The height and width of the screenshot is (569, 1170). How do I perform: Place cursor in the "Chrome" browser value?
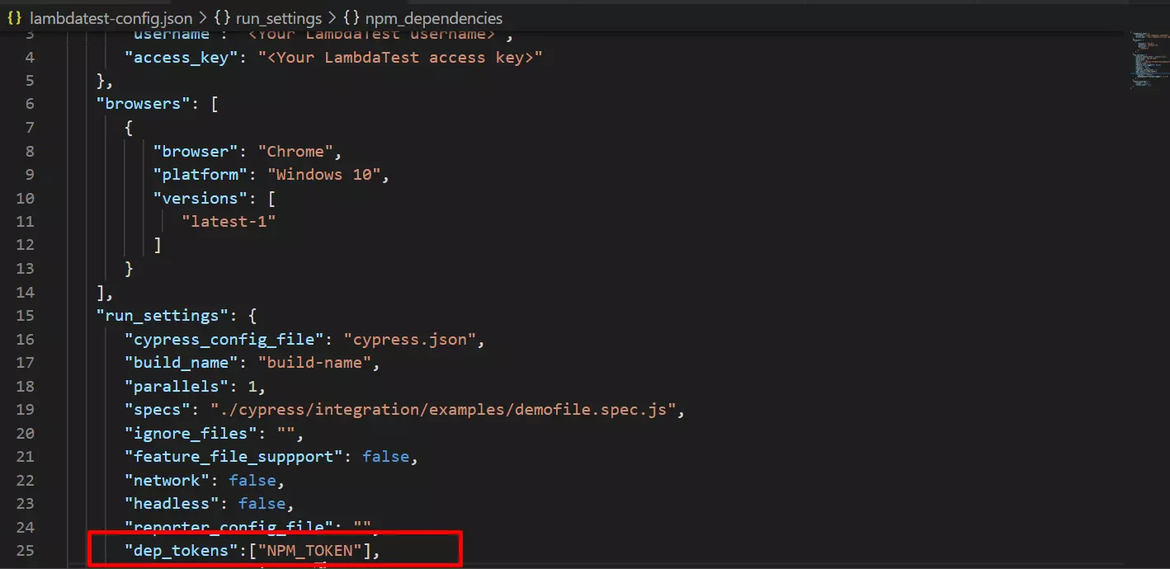(295, 151)
